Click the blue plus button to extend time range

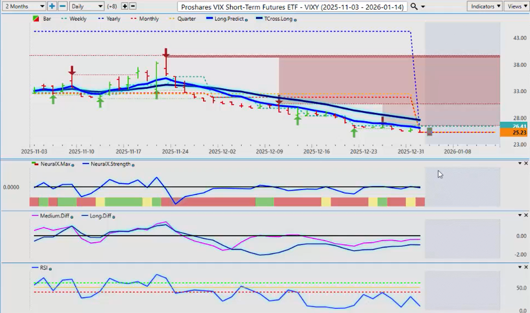point(52,6)
